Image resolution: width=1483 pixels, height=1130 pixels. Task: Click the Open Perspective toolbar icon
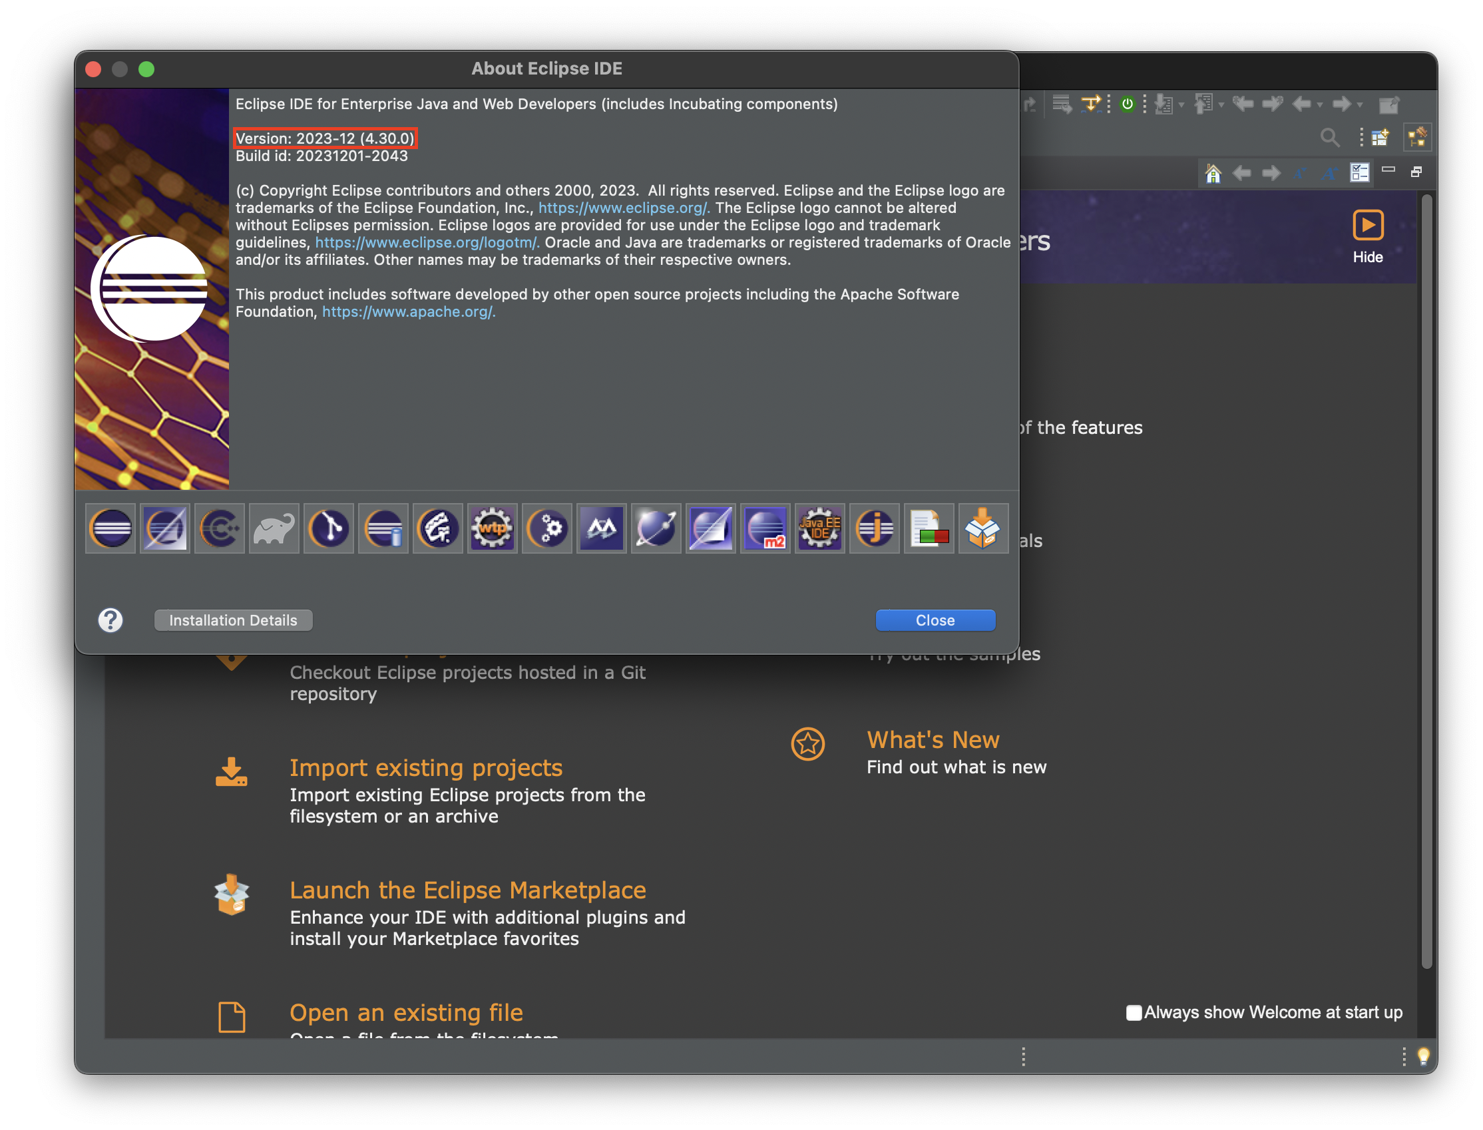1380,138
